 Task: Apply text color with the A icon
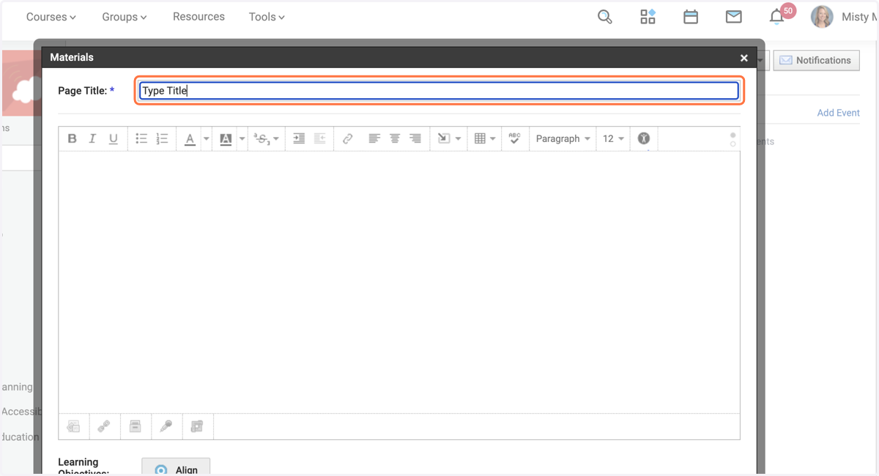click(x=190, y=138)
